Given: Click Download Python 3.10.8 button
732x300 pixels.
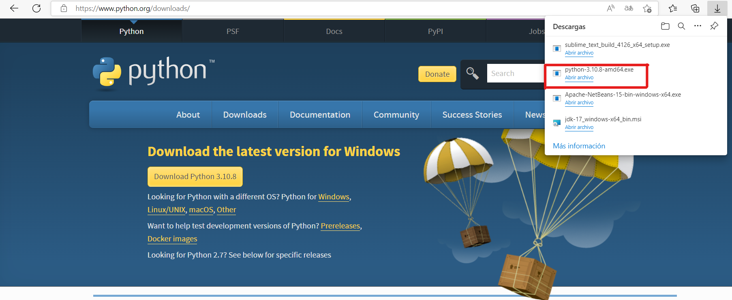Looking at the screenshot, I should coord(195,177).
